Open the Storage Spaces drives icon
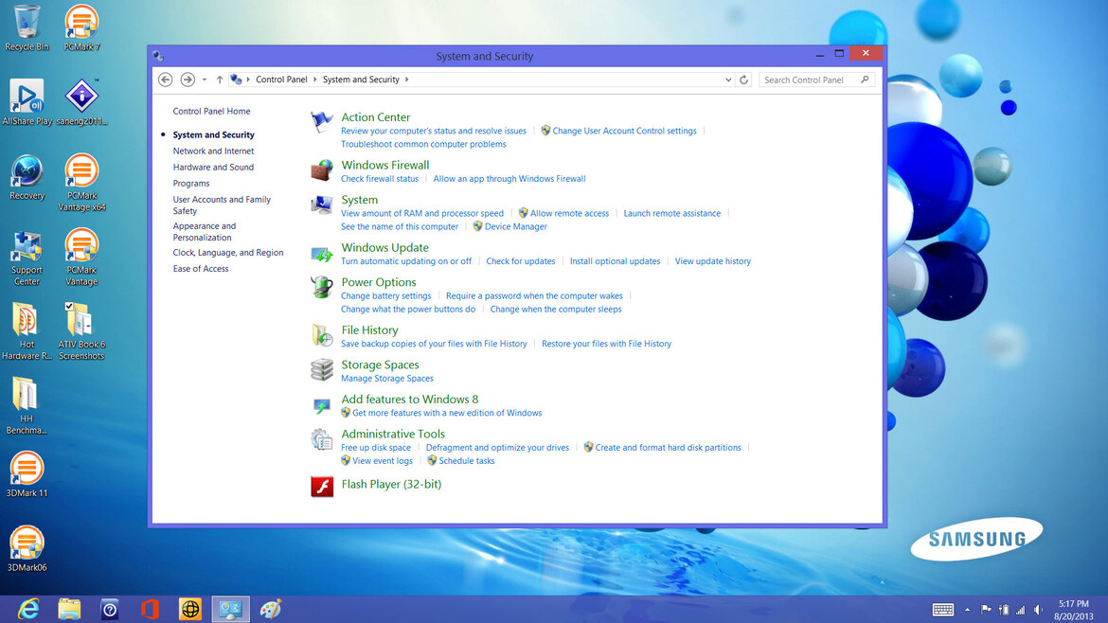1108x623 pixels. [x=322, y=370]
